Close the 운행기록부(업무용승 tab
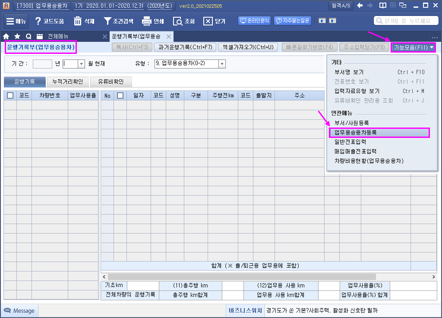 169,36
